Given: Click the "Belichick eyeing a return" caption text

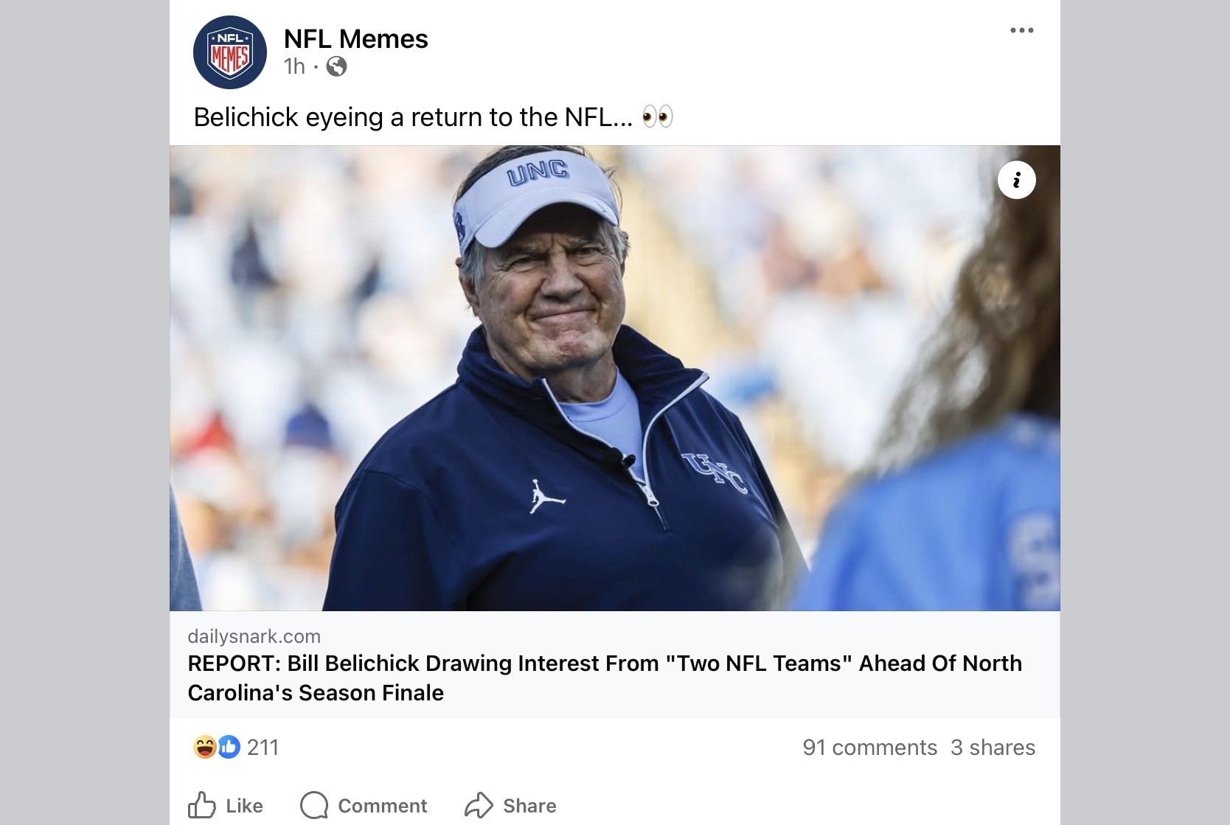Looking at the screenshot, I should [413, 117].
